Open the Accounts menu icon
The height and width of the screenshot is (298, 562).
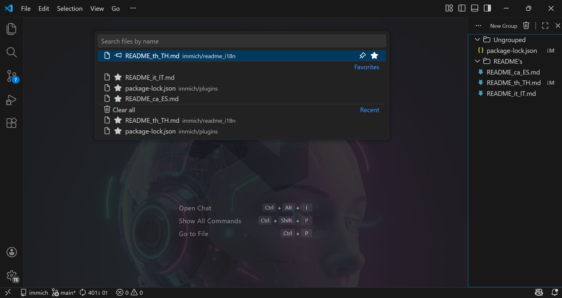[12, 252]
